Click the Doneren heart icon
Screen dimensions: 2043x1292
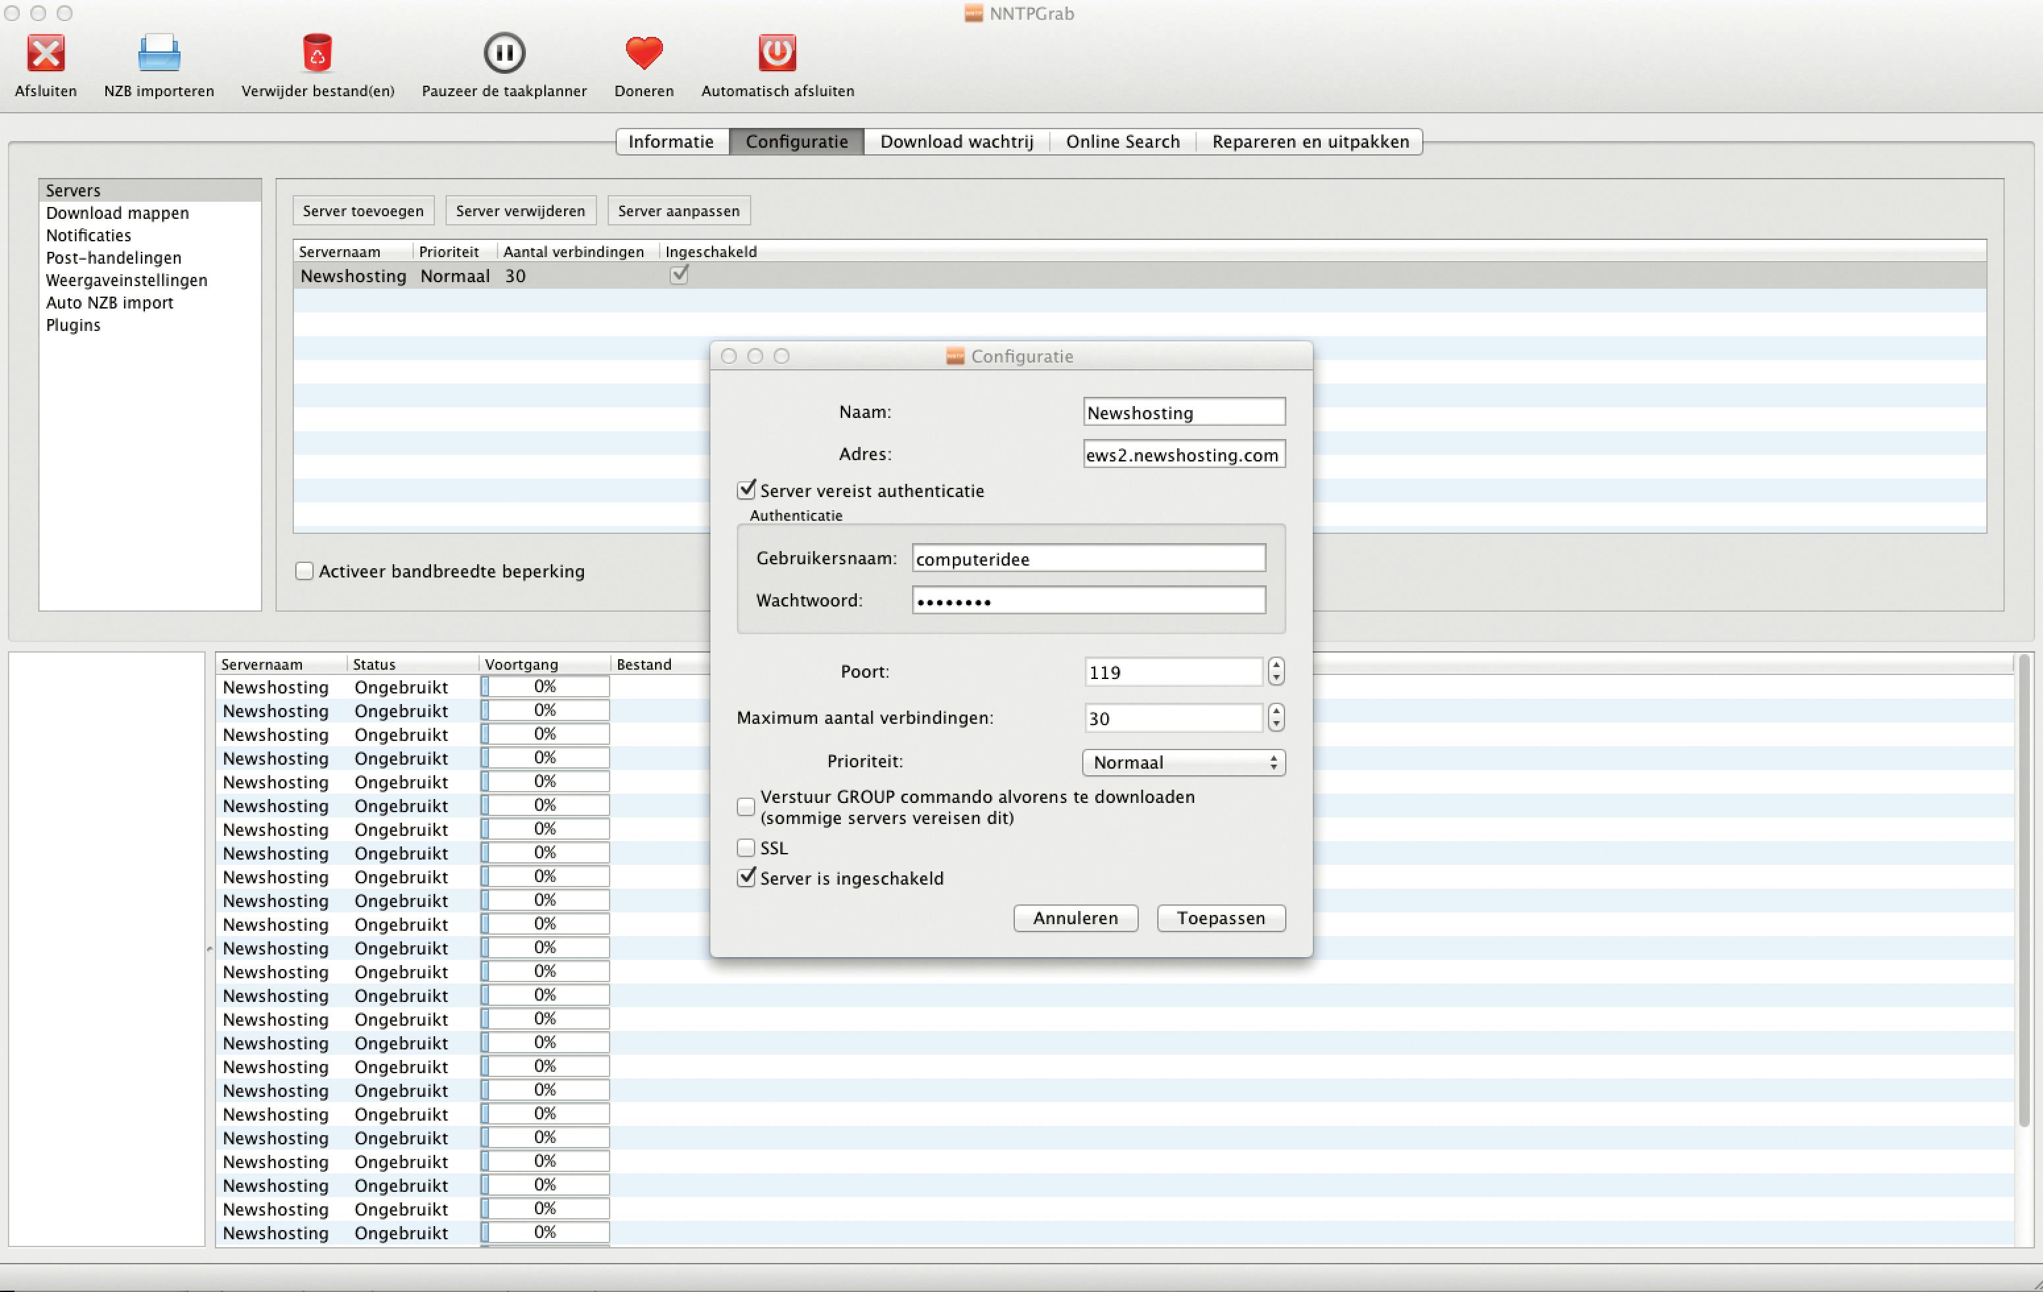[x=644, y=53]
